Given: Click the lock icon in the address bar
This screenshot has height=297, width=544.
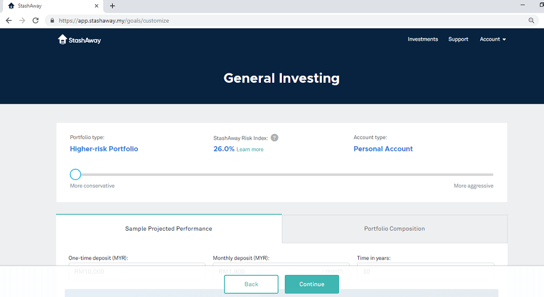Looking at the screenshot, I should [x=52, y=20].
